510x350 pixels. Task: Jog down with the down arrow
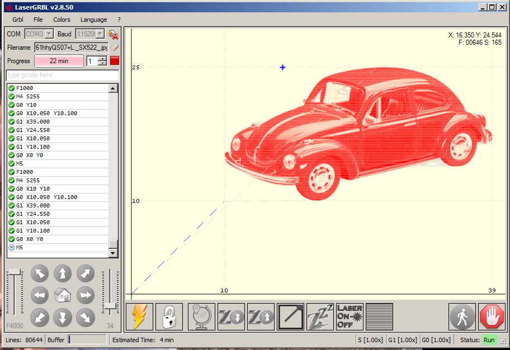pyautogui.click(x=63, y=318)
